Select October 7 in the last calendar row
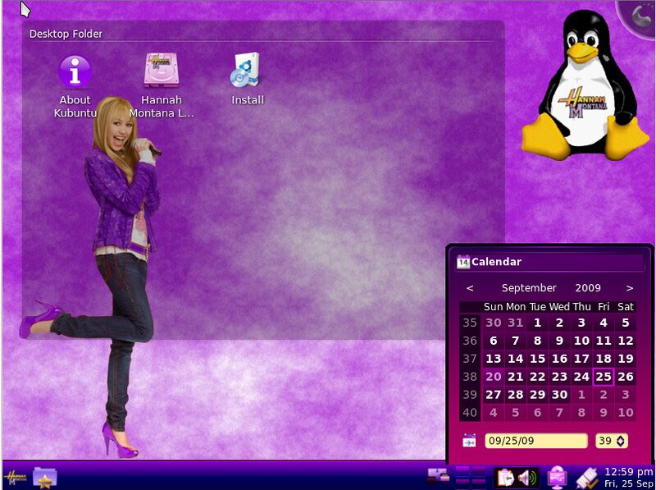Viewport: 656px width, 490px height. pos(559,413)
